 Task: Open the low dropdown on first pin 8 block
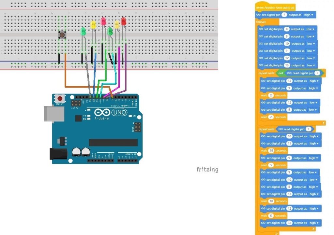pos(311,29)
